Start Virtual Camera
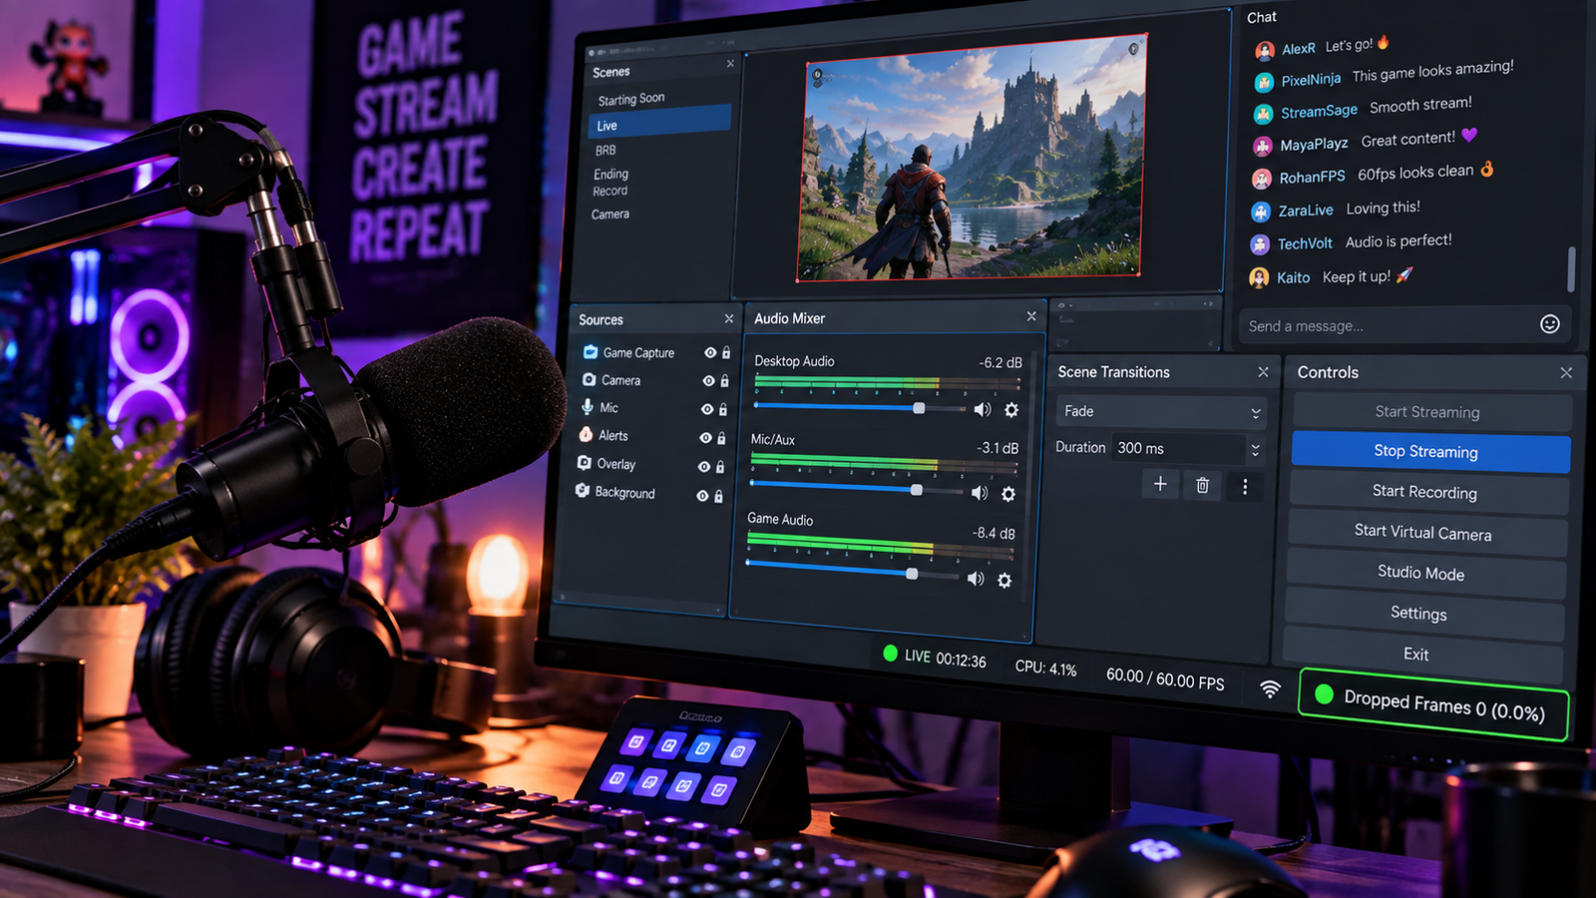This screenshot has height=898, width=1596. pos(1426,533)
